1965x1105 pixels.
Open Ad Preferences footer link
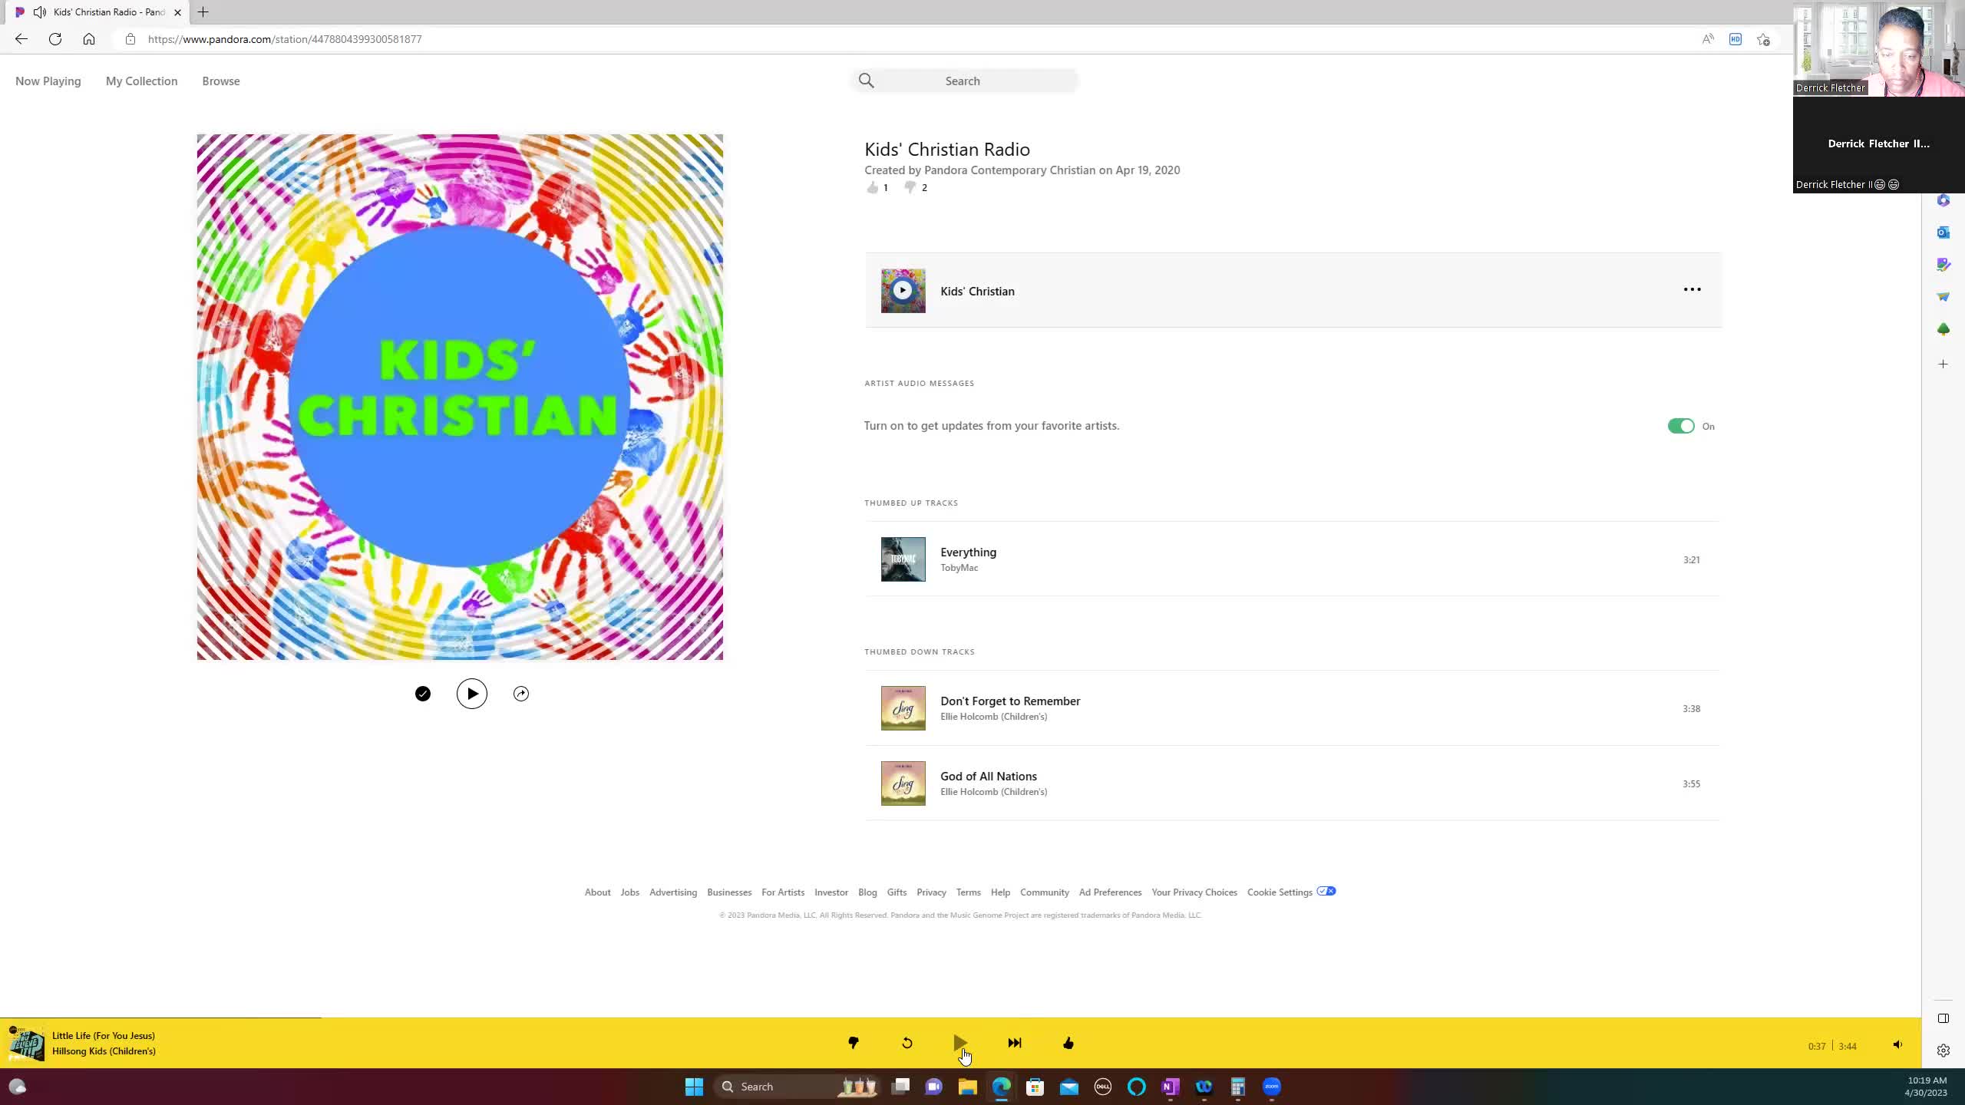tap(1110, 892)
